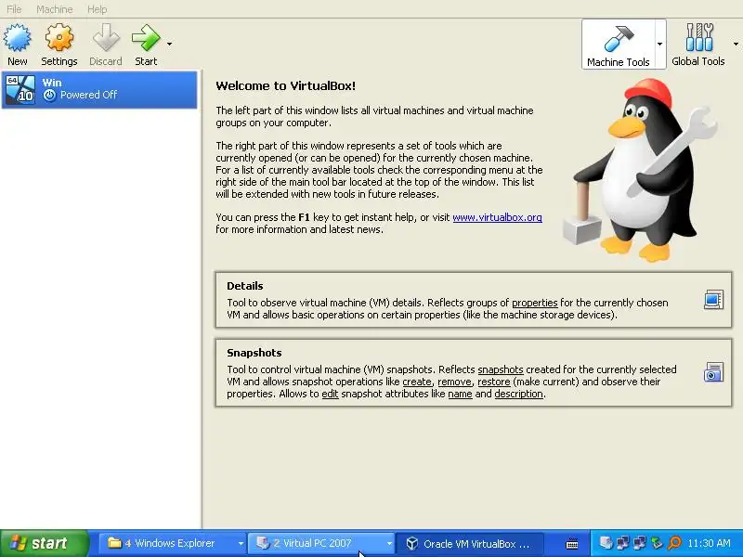Switch to Oracle VM VirtualBox taskbar button
Viewport: 743px width, 557px height.
coord(469,543)
